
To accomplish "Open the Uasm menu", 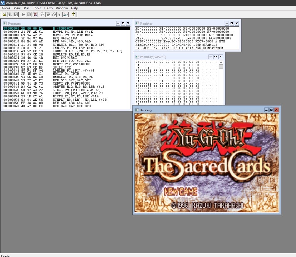I will click(x=48, y=8).
